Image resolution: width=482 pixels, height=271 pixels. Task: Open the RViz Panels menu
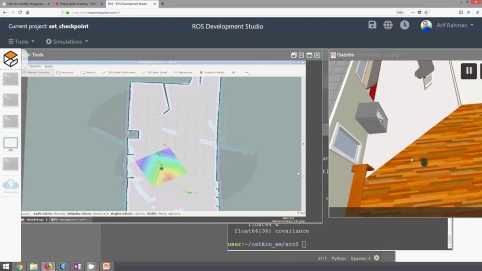pyautogui.click(x=35, y=66)
